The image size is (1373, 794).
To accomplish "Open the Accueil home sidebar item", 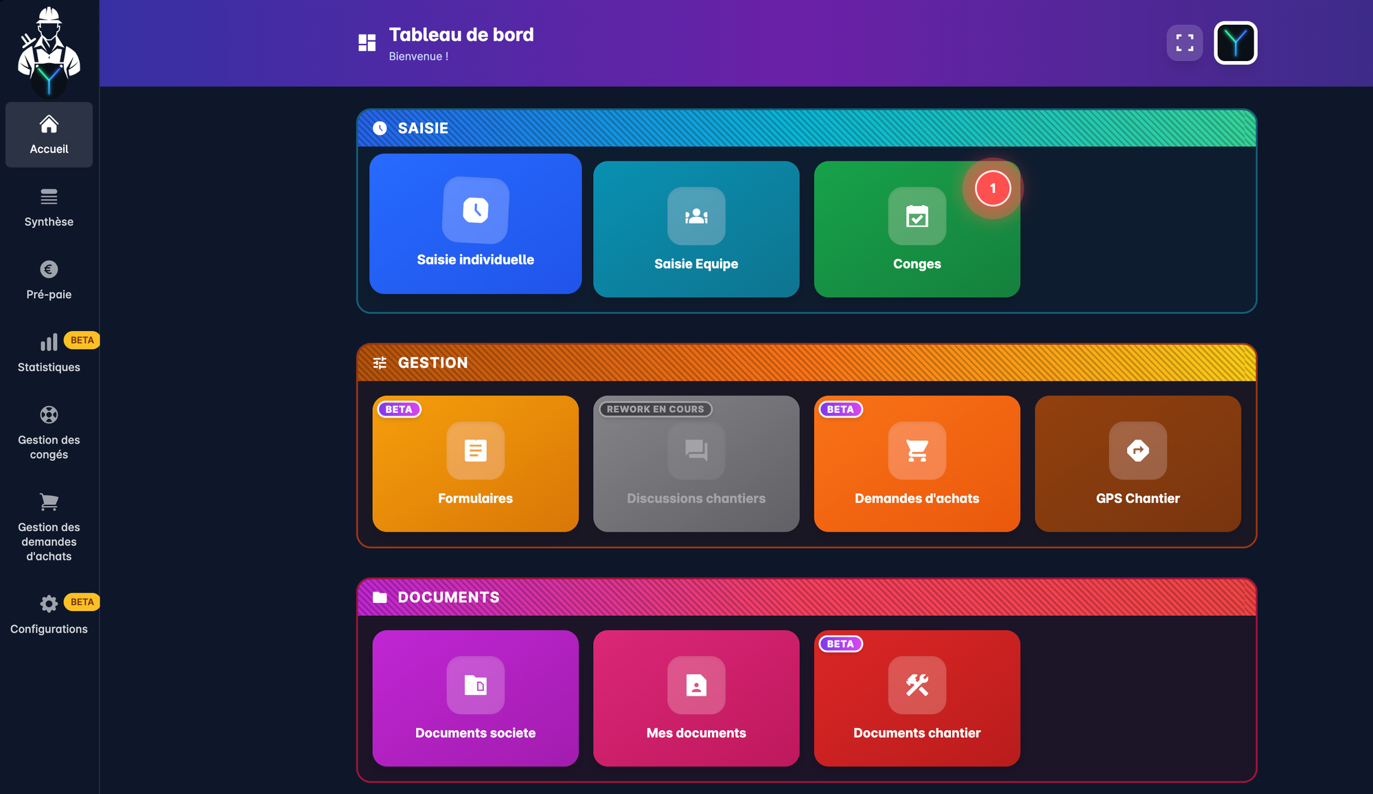I will tap(49, 135).
